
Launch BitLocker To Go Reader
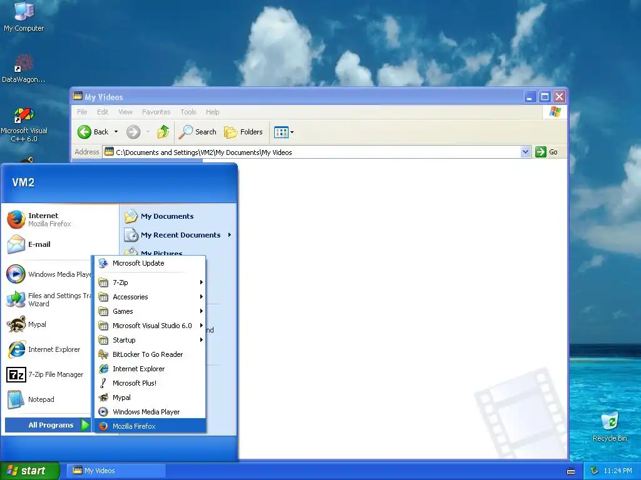click(x=150, y=354)
